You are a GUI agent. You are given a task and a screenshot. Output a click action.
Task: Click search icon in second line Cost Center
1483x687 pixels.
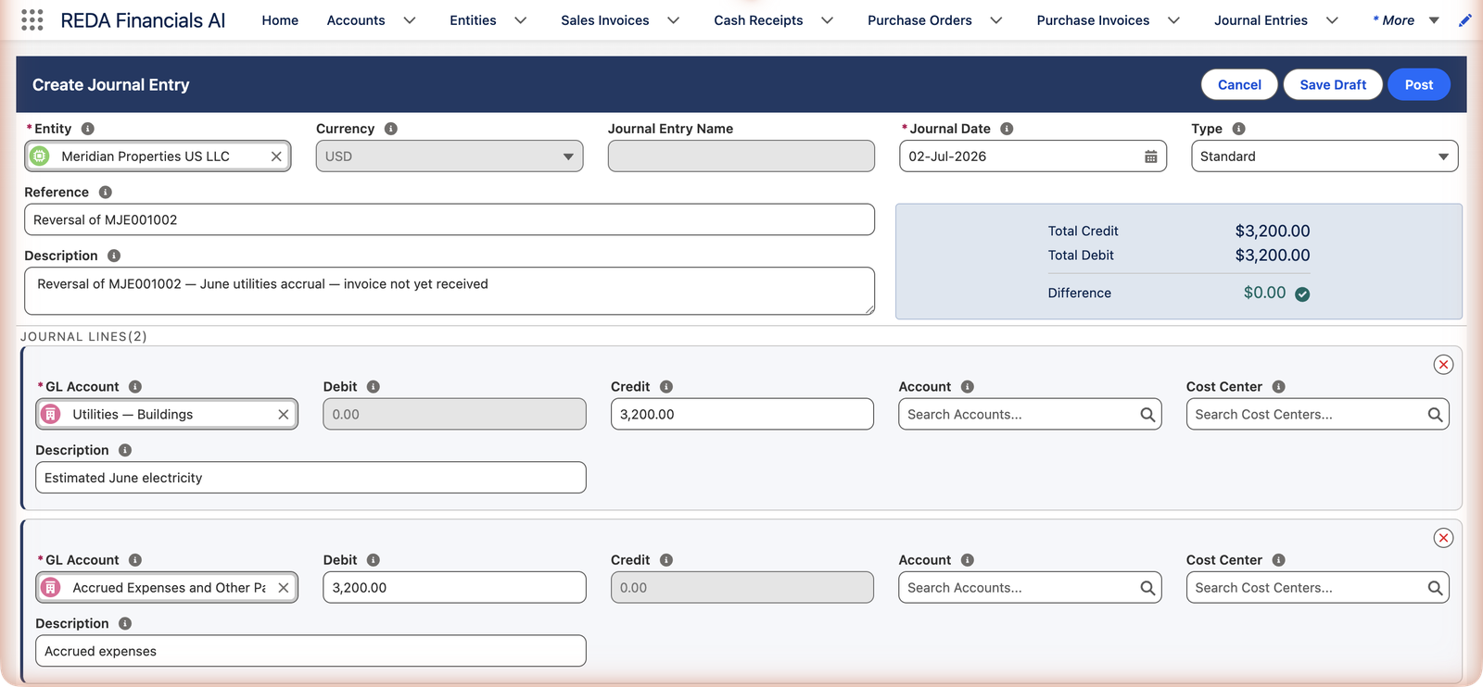1435,588
